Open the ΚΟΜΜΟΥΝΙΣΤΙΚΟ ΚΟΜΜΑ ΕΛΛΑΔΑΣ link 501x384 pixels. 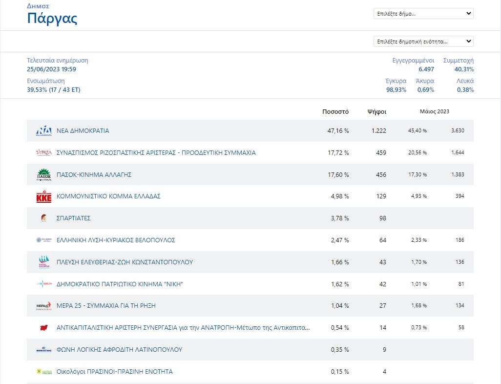[x=108, y=196]
